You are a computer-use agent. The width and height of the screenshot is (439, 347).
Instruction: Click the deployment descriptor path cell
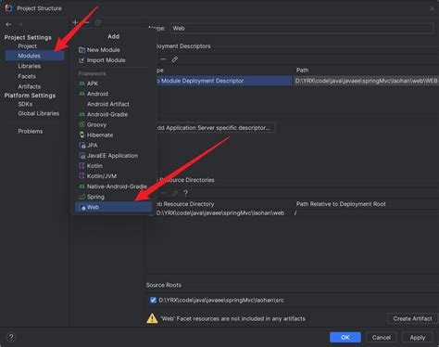366,81
